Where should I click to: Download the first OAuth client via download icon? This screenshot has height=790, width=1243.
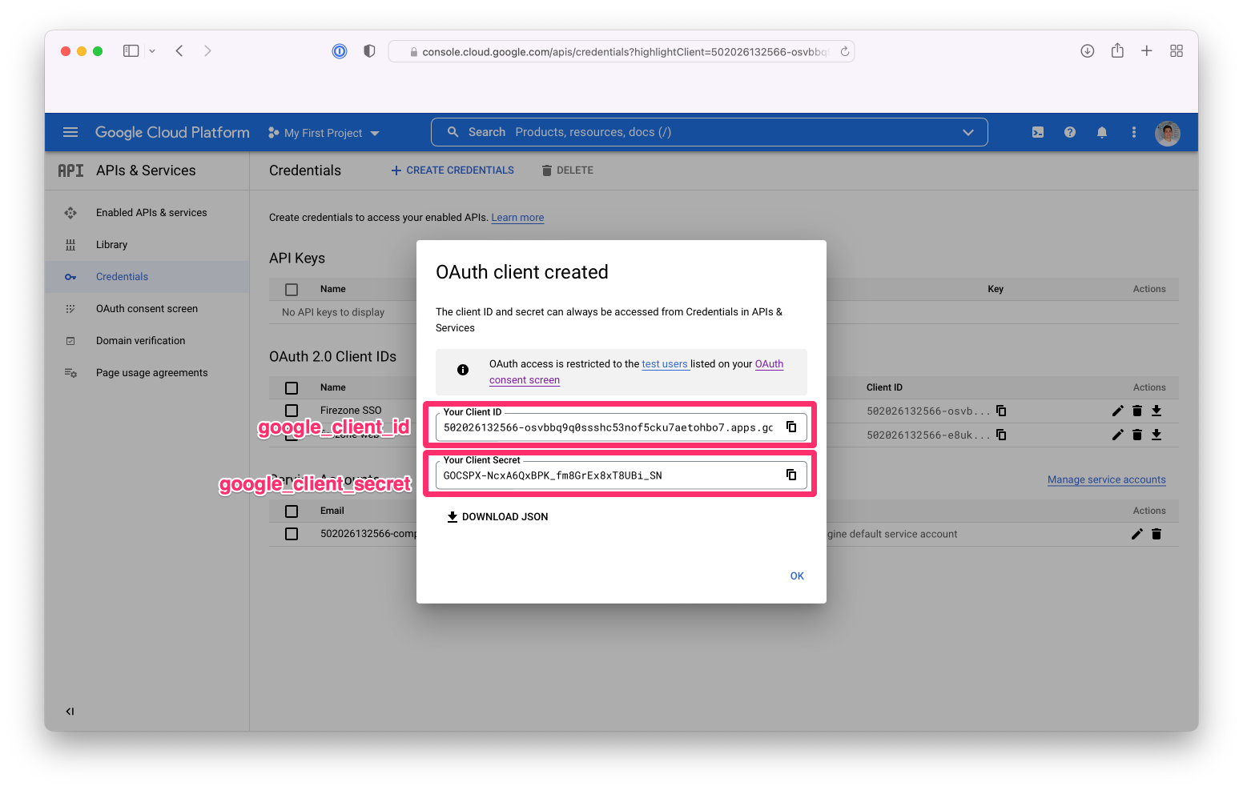(1157, 411)
